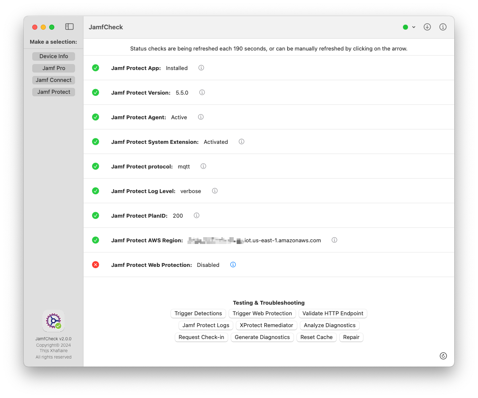The image size is (478, 398).
Task: Show info for Jamf Protect System Extension
Action: coord(241,142)
